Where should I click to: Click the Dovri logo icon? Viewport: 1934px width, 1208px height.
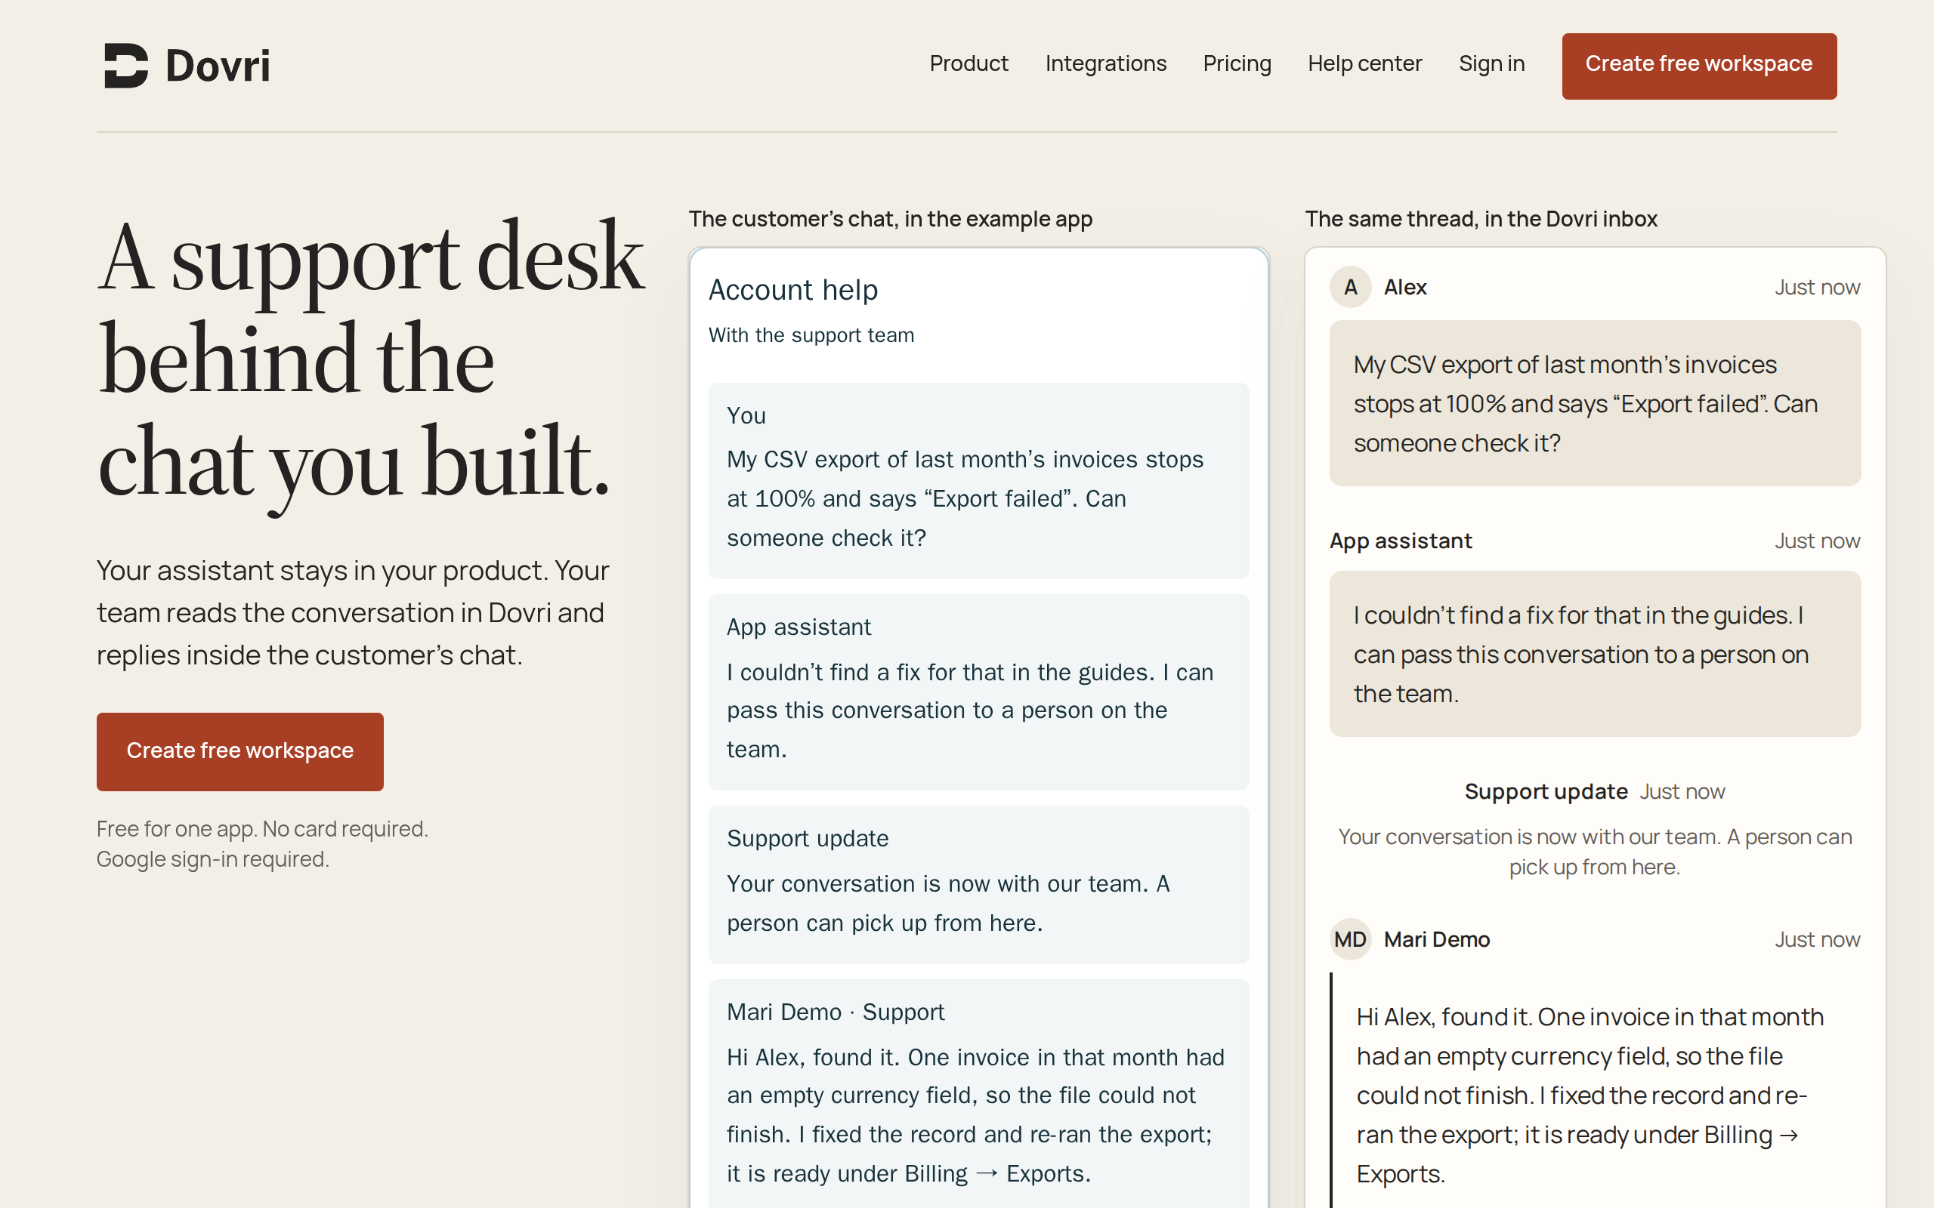click(x=126, y=66)
